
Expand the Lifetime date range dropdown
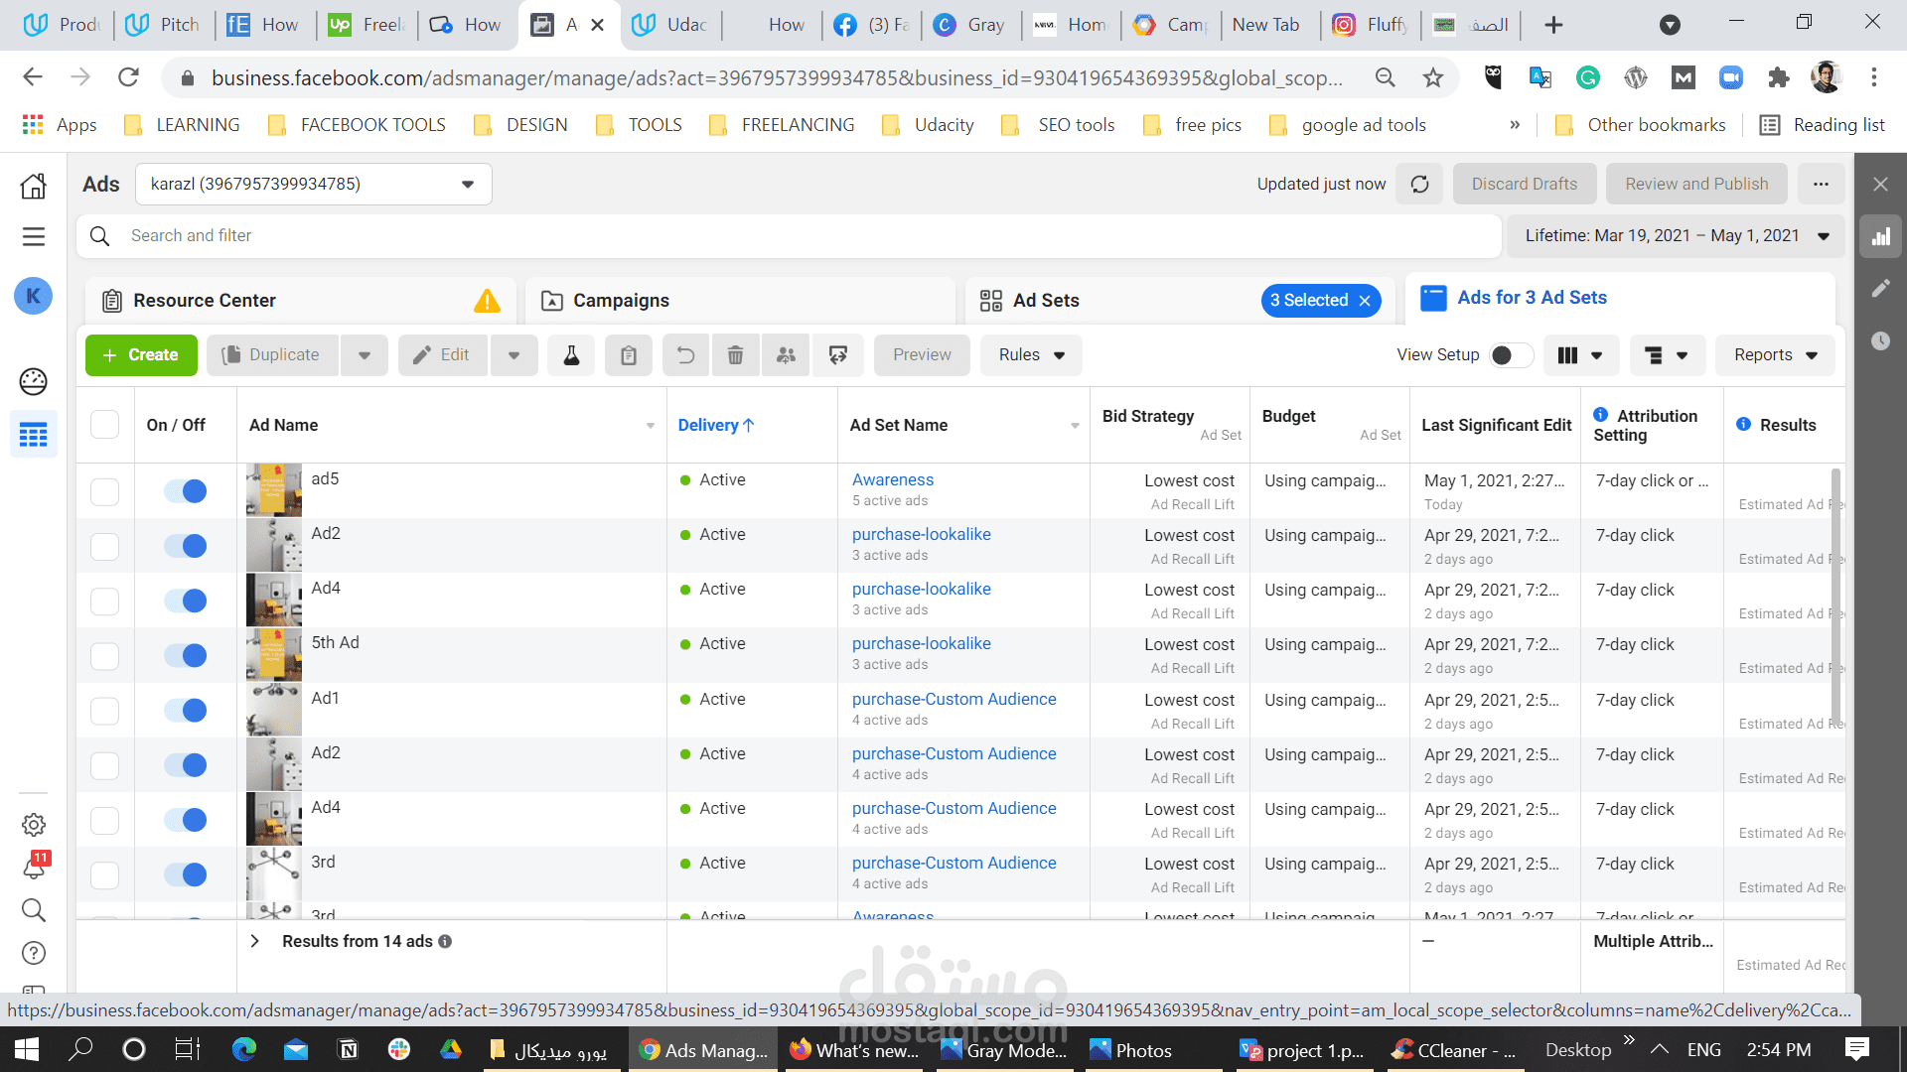[1677, 236]
